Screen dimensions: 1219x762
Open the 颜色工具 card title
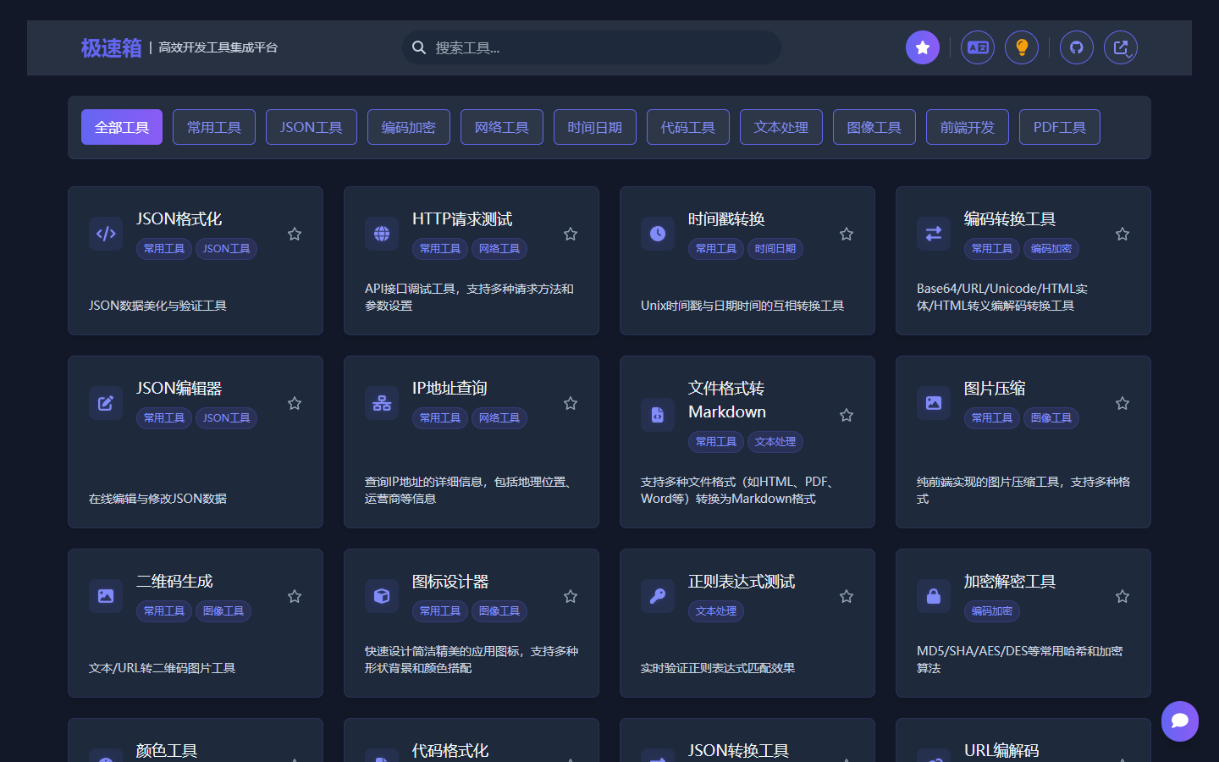pyautogui.click(x=167, y=751)
